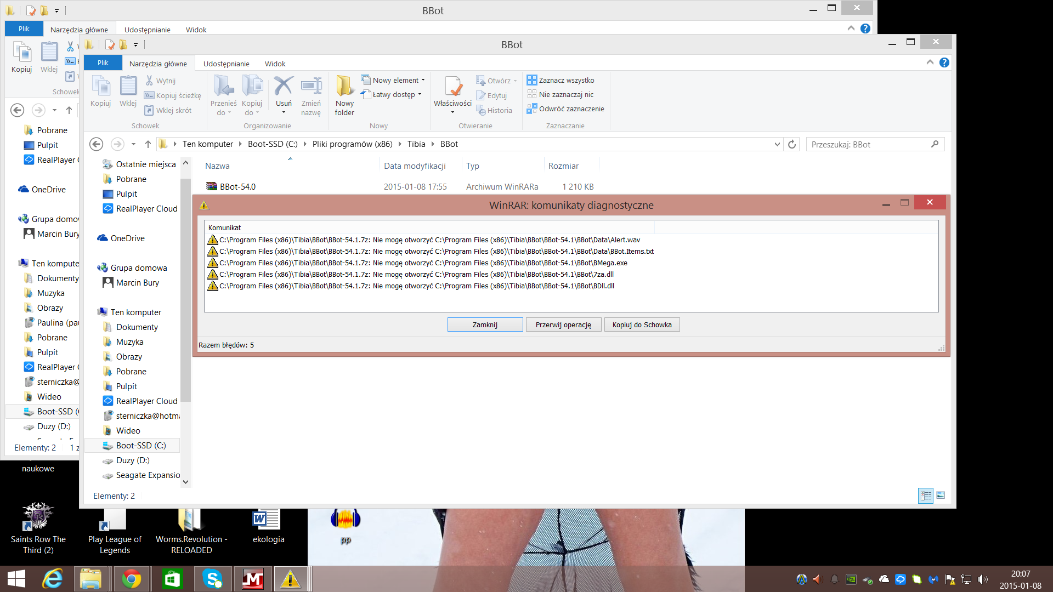Click Kopiuj do Schowka button
The image size is (1053, 592).
(642, 325)
